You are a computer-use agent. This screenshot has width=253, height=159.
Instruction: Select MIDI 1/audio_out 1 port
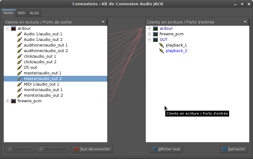pyautogui.click(x=41, y=84)
